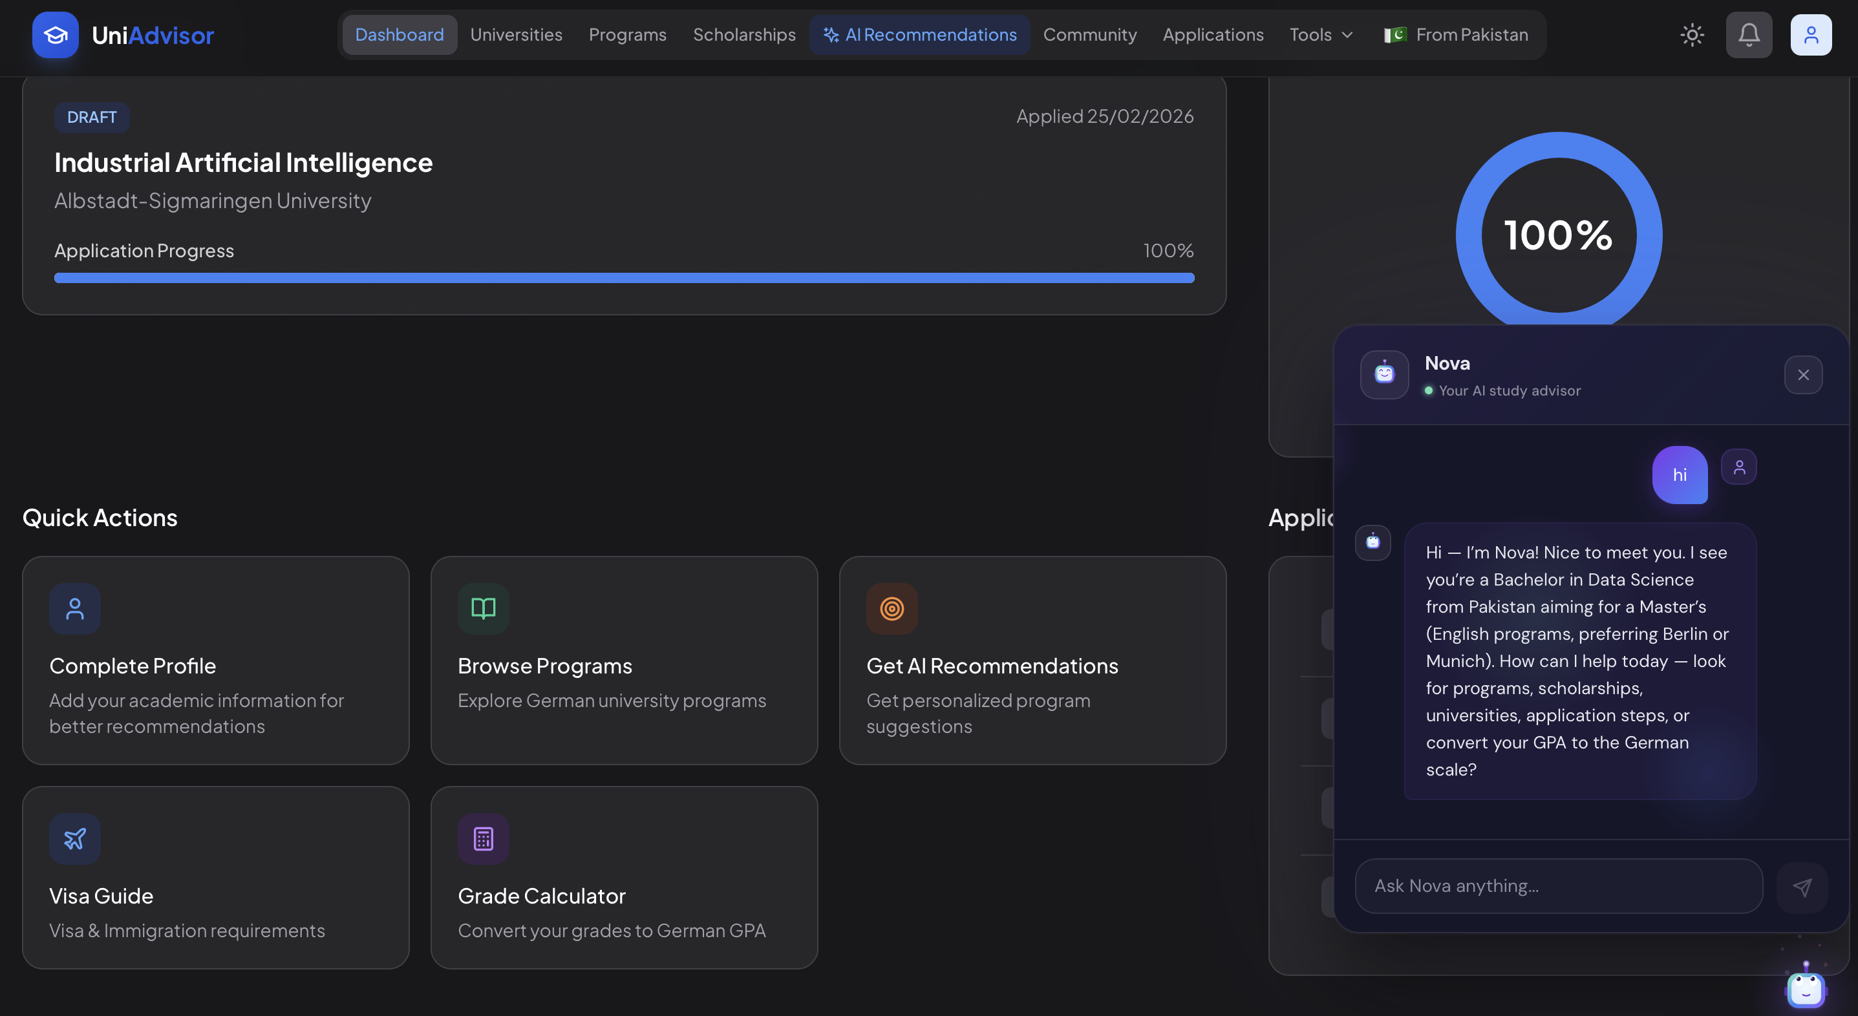Open the user profile avatar menu
The width and height of the screenshot is (1858, 1016).
click(1810, 35)
